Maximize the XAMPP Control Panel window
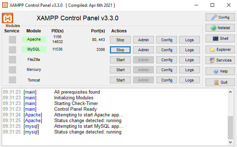This screenshot has width=237, height=147. coord(212,5)
